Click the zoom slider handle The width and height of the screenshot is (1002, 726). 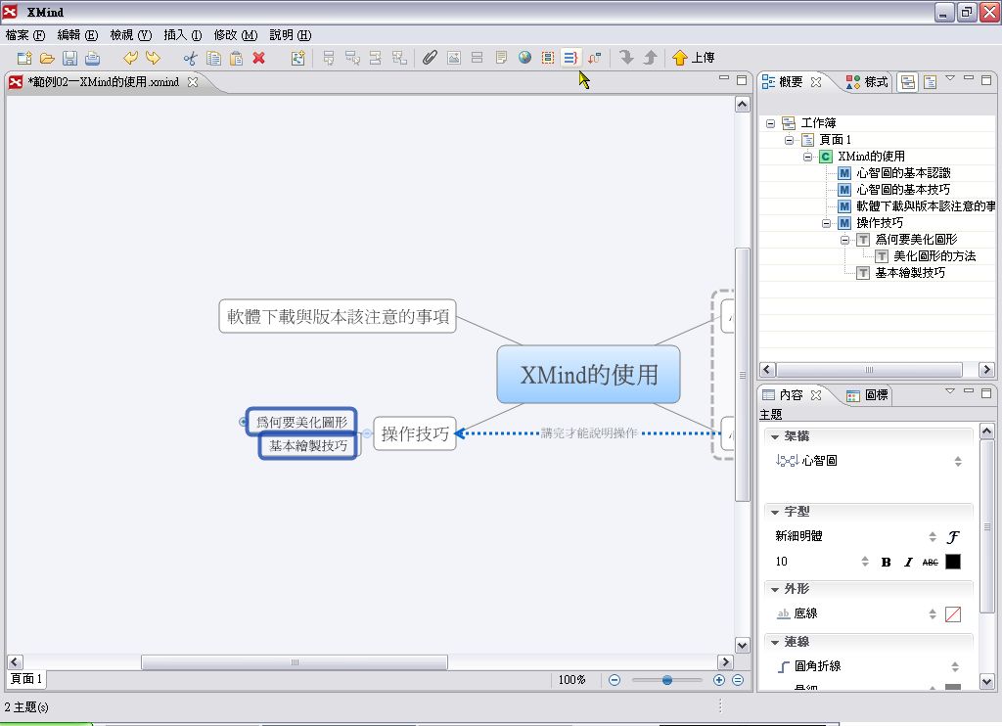667,680
